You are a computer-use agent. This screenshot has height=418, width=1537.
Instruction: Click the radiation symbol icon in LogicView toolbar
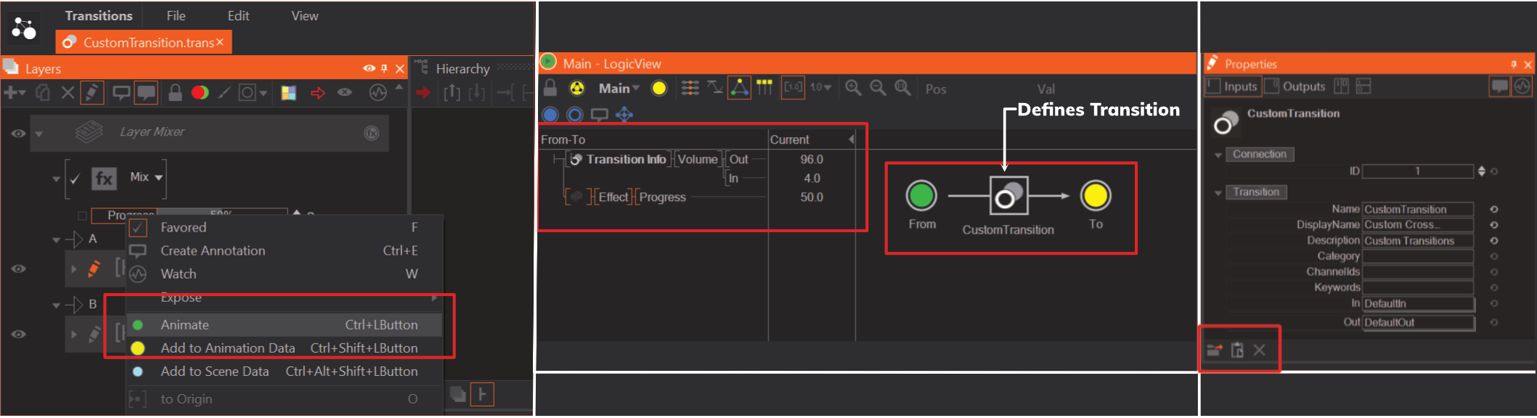click(576, 89)
